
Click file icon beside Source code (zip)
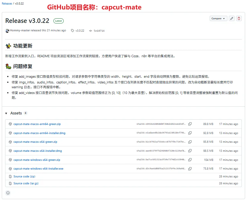point(10,177)
